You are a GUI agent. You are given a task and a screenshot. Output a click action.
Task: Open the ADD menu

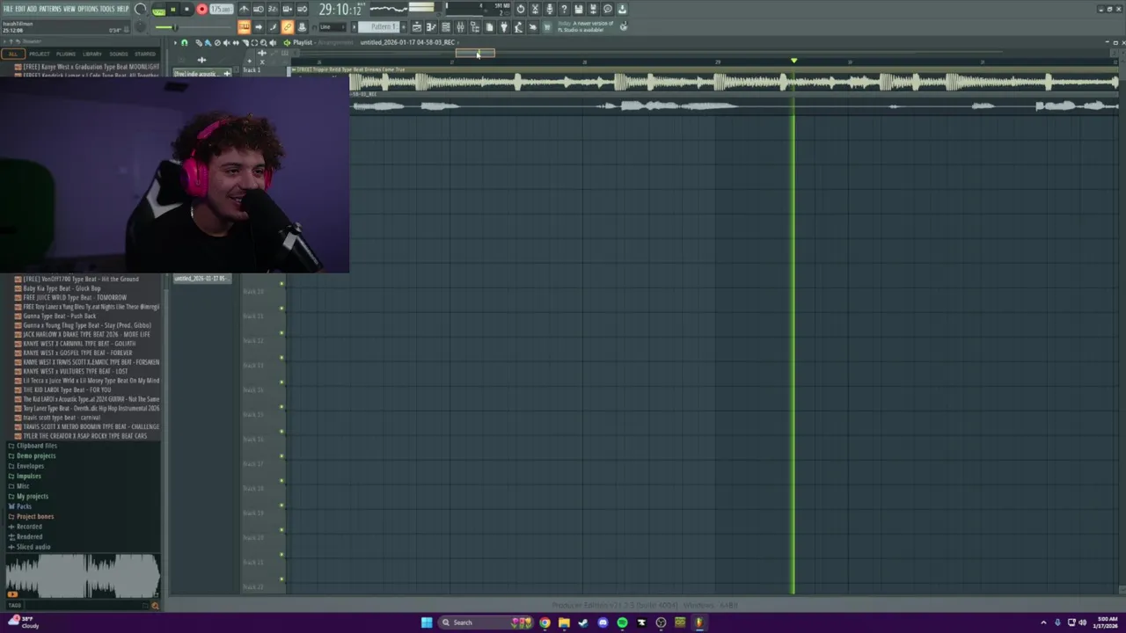point(32,9)
